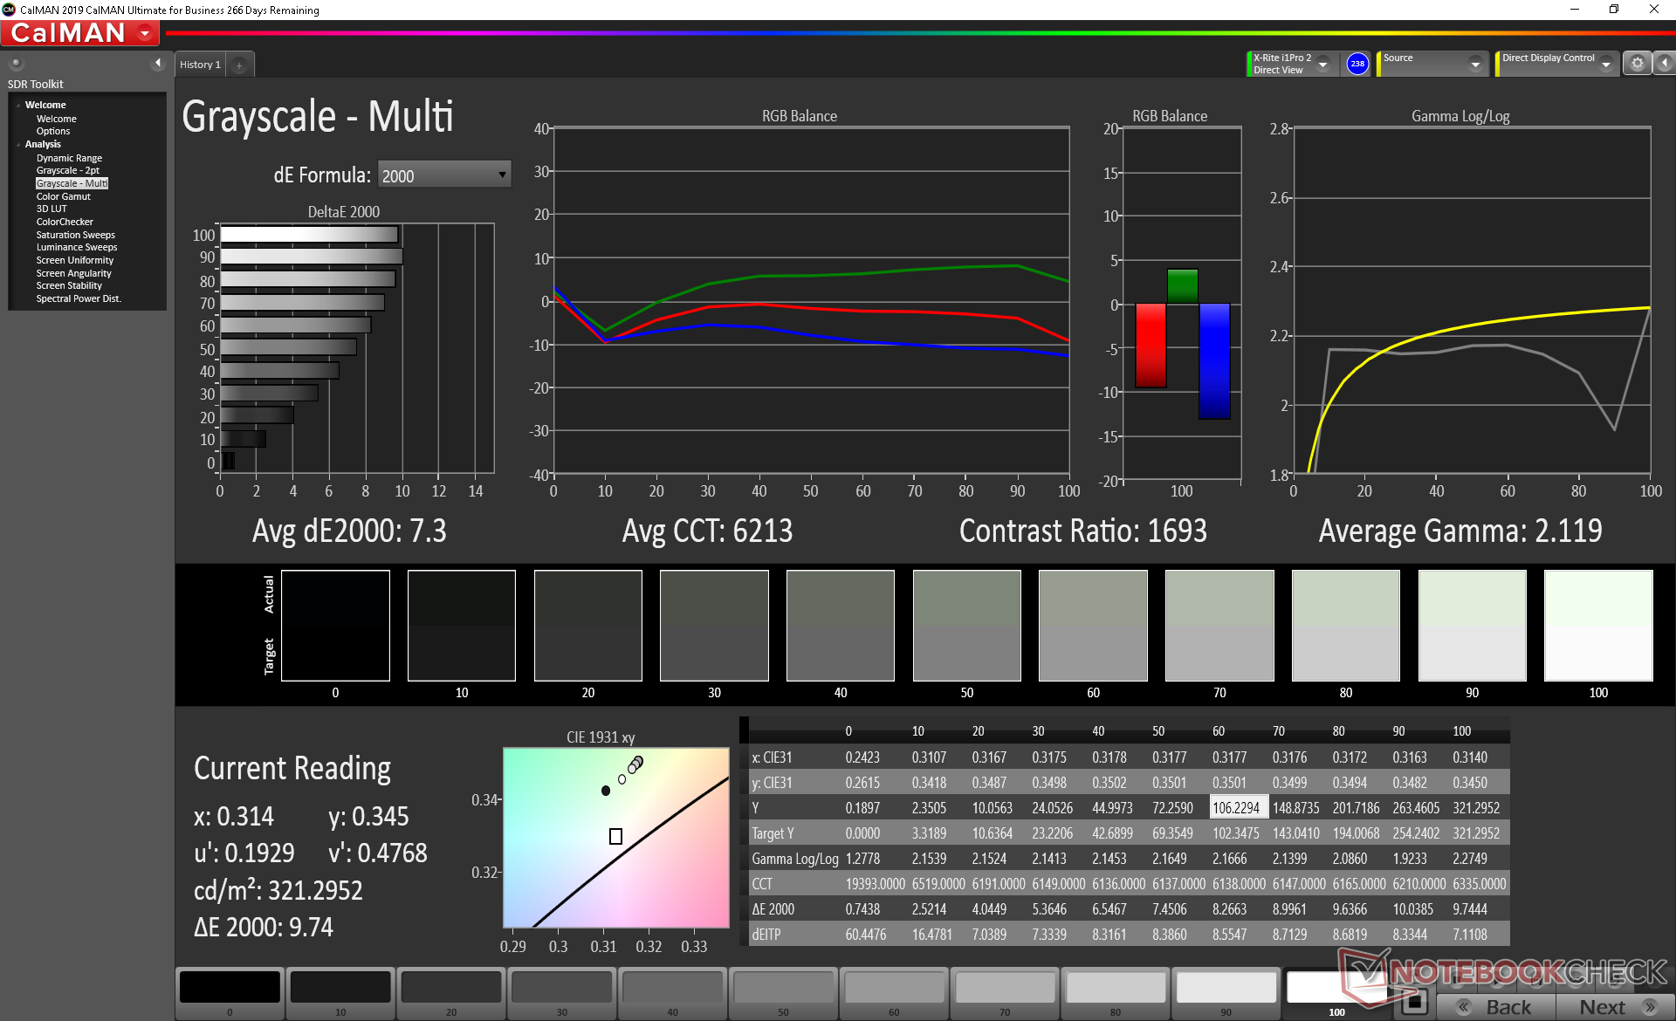1676x1021 pixels.
Task: Open the dE Formula dropdown
Action: (443, 175)
